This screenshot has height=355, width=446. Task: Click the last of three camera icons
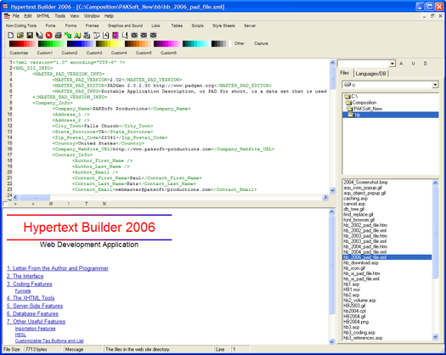click(x=153, y=35)
